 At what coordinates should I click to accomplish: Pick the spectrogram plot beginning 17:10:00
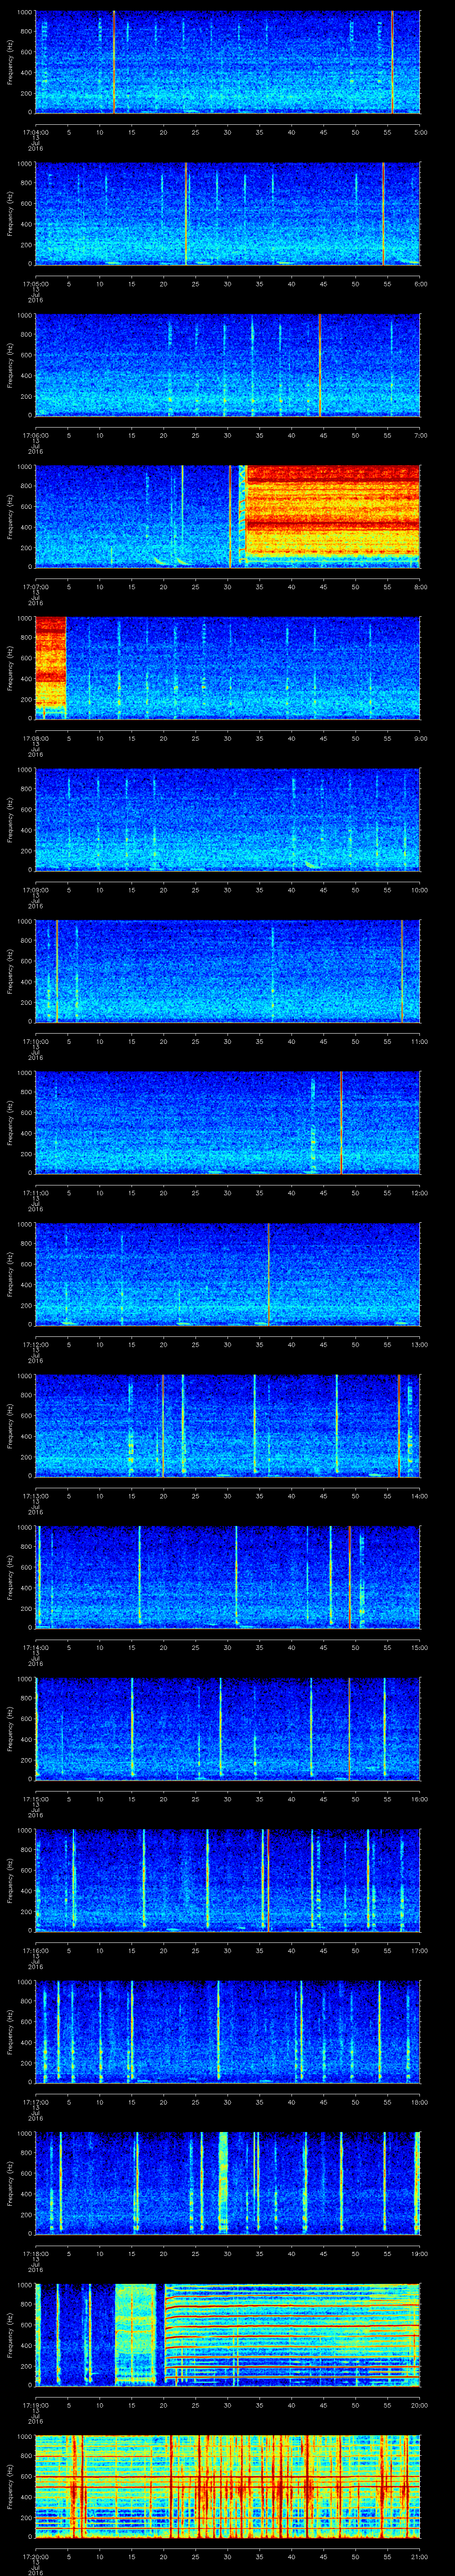[x=228, y=971]
